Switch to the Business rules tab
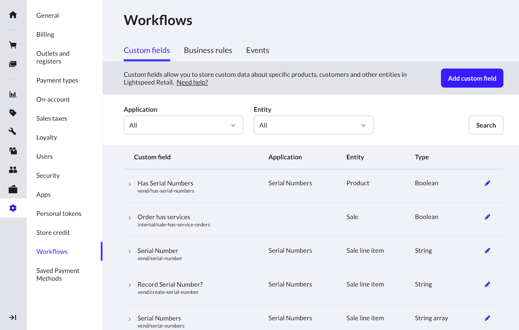519x330 pixels. click(208, 50)
